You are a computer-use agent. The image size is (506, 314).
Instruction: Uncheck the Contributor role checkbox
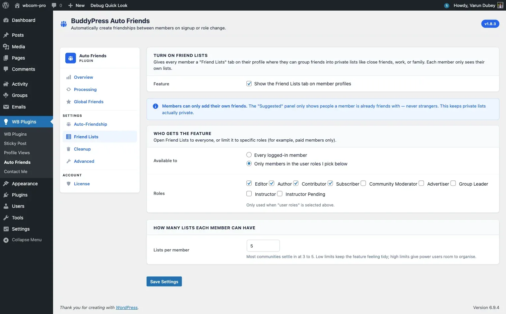[x=296, y=183]
